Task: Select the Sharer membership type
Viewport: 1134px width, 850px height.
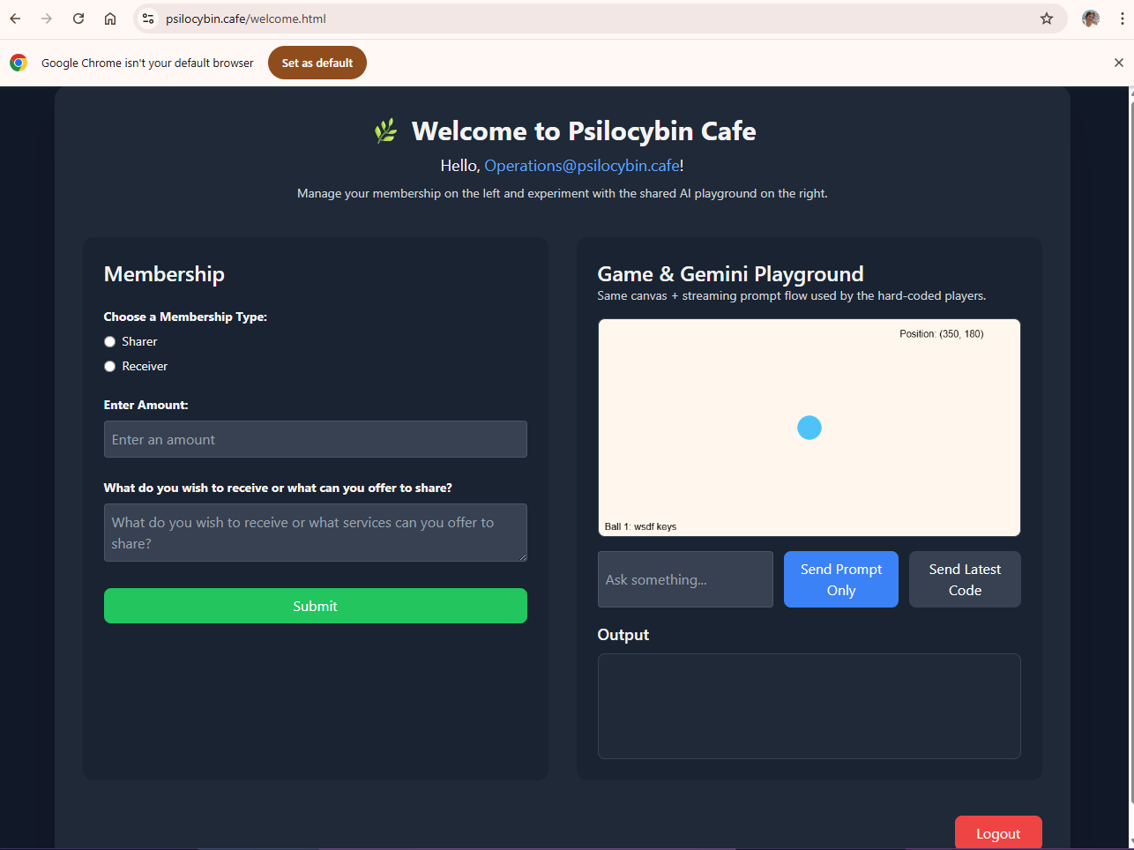Action: [x=109, y=341]
